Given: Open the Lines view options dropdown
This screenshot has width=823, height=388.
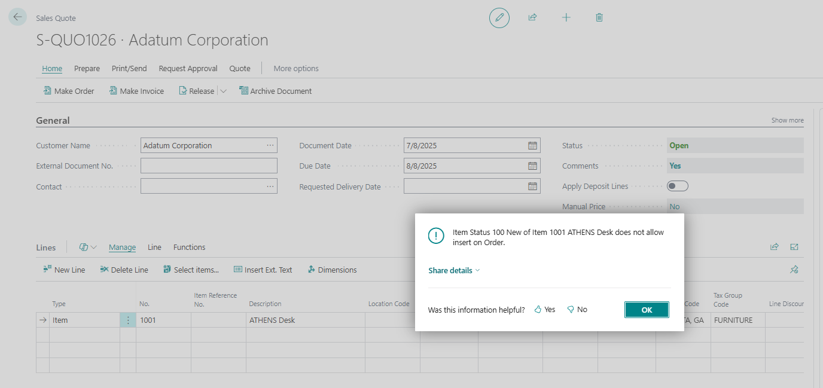Looking at the screenshot, I should pos(88,247).
